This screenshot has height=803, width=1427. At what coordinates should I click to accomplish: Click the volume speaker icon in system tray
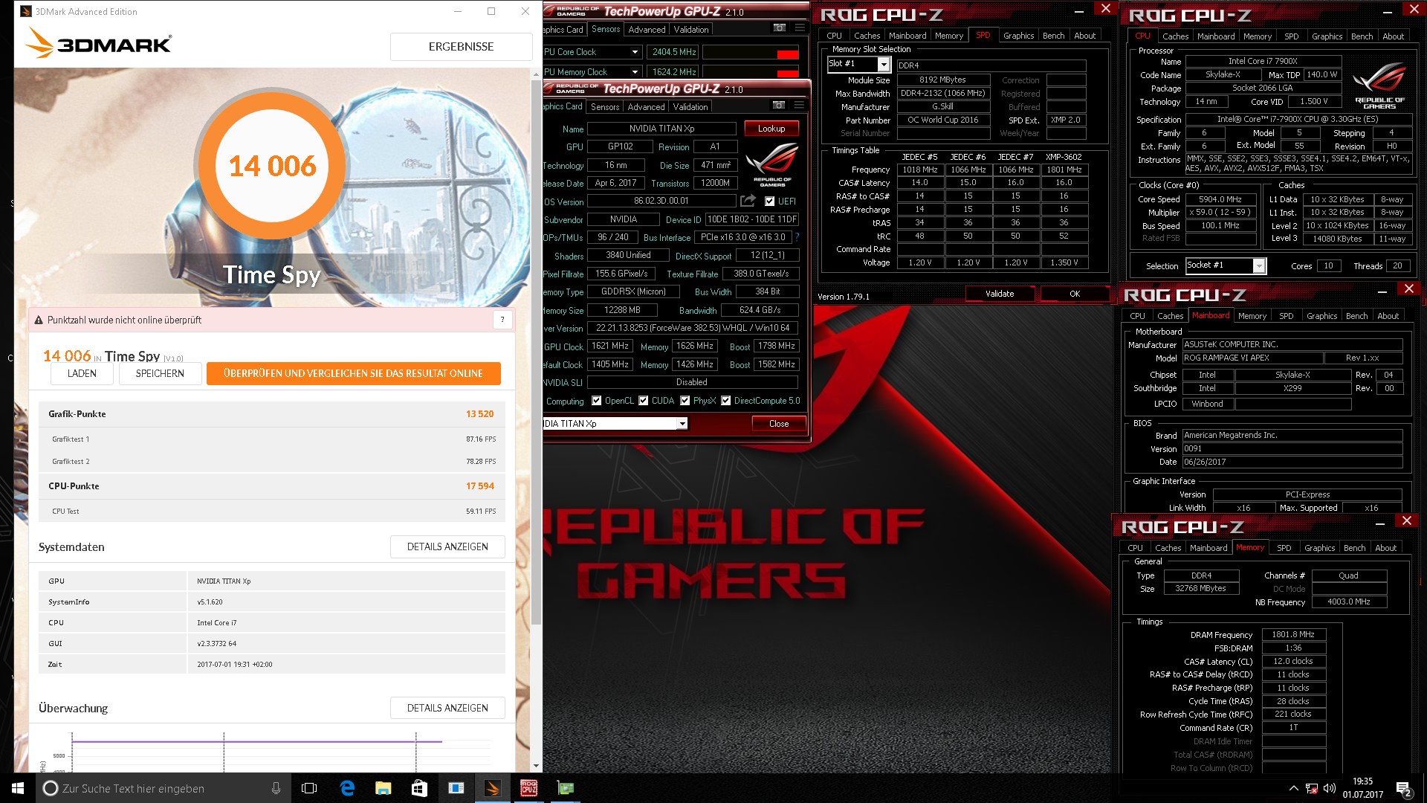[1330, 788]
